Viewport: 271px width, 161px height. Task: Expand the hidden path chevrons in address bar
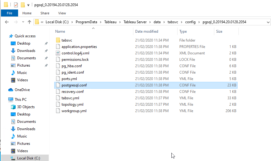click(x=42, y=22)
